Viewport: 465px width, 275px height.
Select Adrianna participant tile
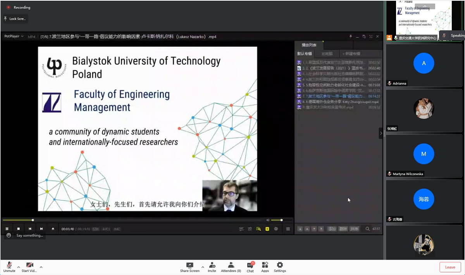click(x=424, y=65)
